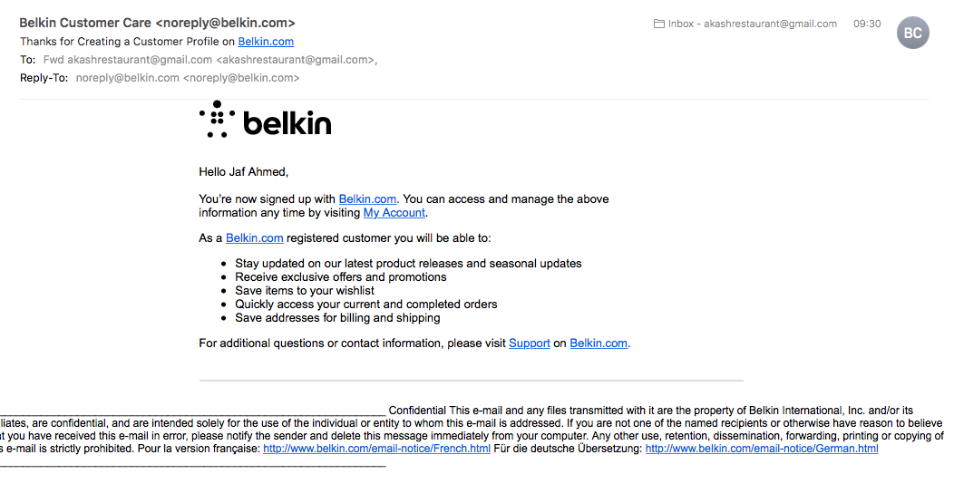Click Belkin.com link right after Support

(x=599, y=343)
